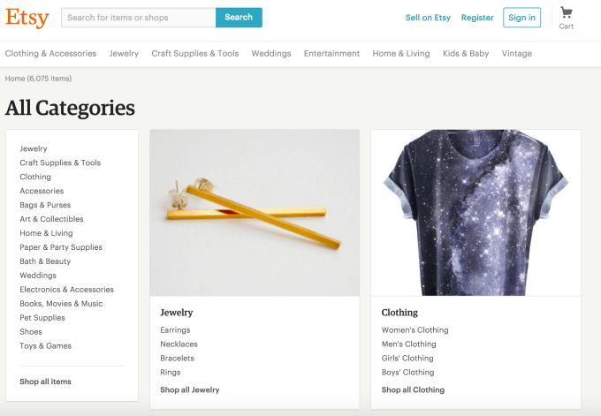This screenshot has width=601, height=416.
Task: Click Shop all Jewelry link
Action: [x=189, y=390]
